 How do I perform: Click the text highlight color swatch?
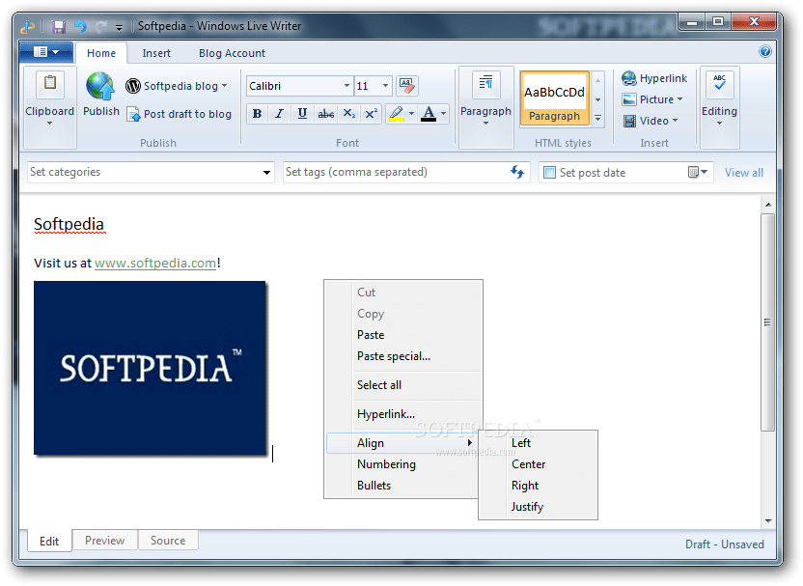(x=396, y=114)
